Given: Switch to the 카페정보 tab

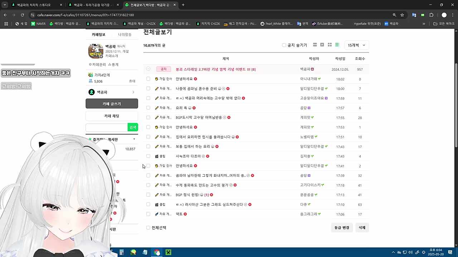Looking at the screenshot, I should 98,35.
